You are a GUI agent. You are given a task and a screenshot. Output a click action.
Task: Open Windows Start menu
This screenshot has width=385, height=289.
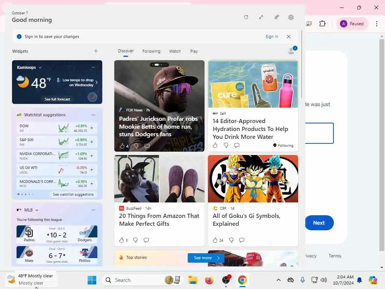click(92, 280)
